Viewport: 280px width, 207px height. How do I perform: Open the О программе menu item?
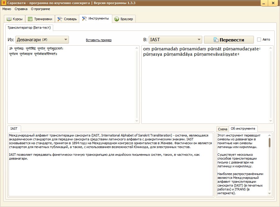(40, 9)
